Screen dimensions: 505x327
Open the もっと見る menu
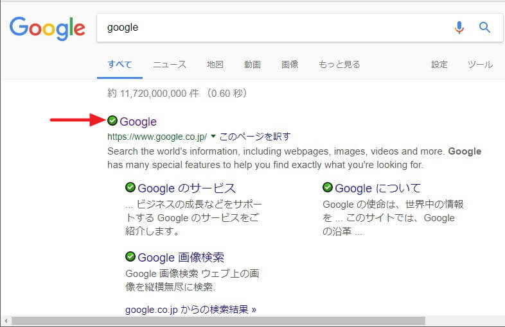[x=339, y=64]
